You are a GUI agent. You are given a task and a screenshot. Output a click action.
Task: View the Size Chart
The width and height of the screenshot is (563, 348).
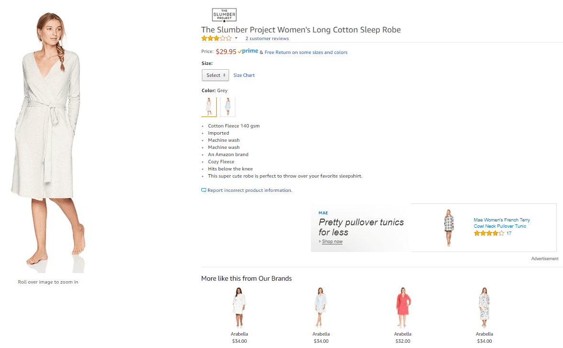[x=244, y=75]
